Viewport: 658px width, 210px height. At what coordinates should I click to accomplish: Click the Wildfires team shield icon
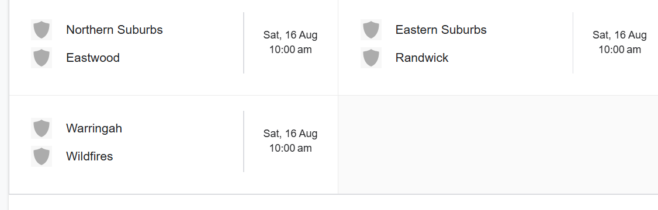click(x=41, y=156)
